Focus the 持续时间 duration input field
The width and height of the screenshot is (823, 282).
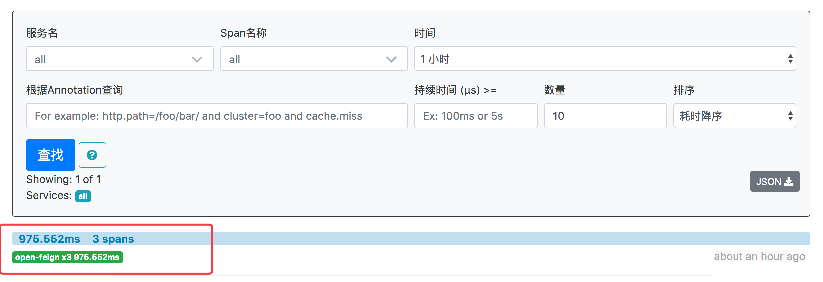[476, 116]
